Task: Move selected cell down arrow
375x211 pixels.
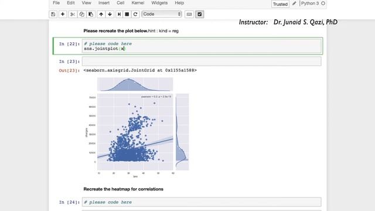Action: pyautogui.click(x=110, y=14)
